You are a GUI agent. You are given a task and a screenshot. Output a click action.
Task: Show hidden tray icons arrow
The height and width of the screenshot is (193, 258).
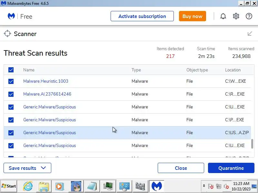[x=204, y=186]
